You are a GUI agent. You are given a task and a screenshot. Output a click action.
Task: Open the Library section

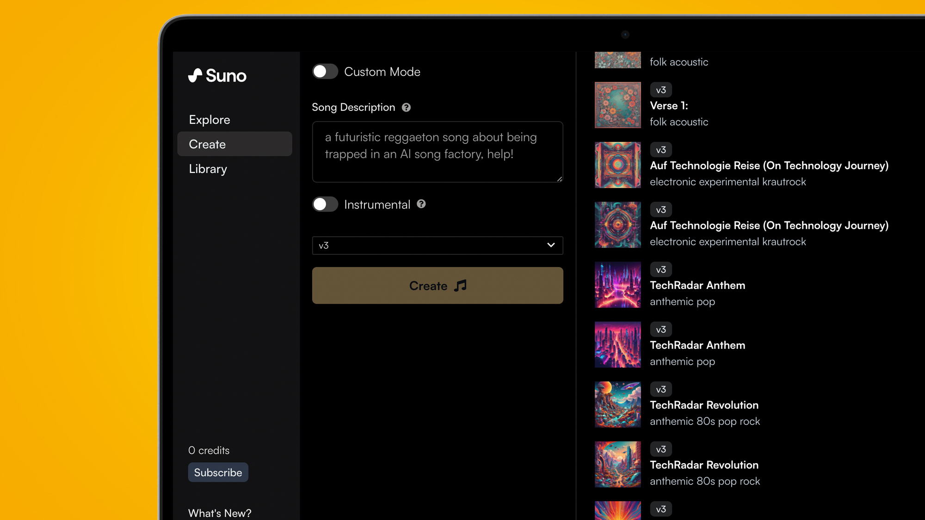pyautogui.click(x=208, y=169)
